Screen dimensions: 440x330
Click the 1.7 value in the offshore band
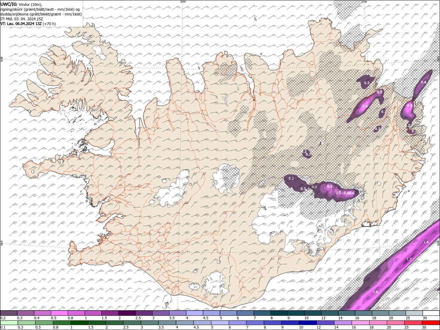(x=409, y=259)
